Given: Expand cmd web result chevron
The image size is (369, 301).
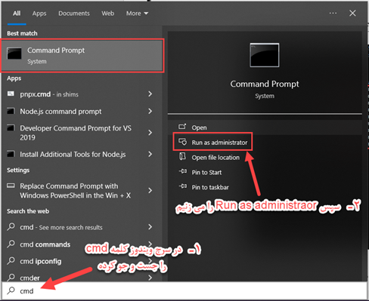Looking at the screenshot, I should tap(150, 227).
